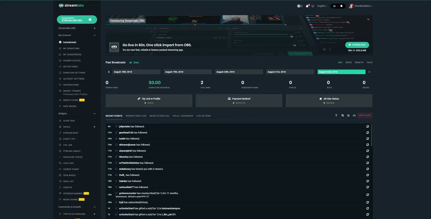The width and height of the screenshot is (431, 219).
Task: Open the All-Star Status card
Action: [329, 101]
